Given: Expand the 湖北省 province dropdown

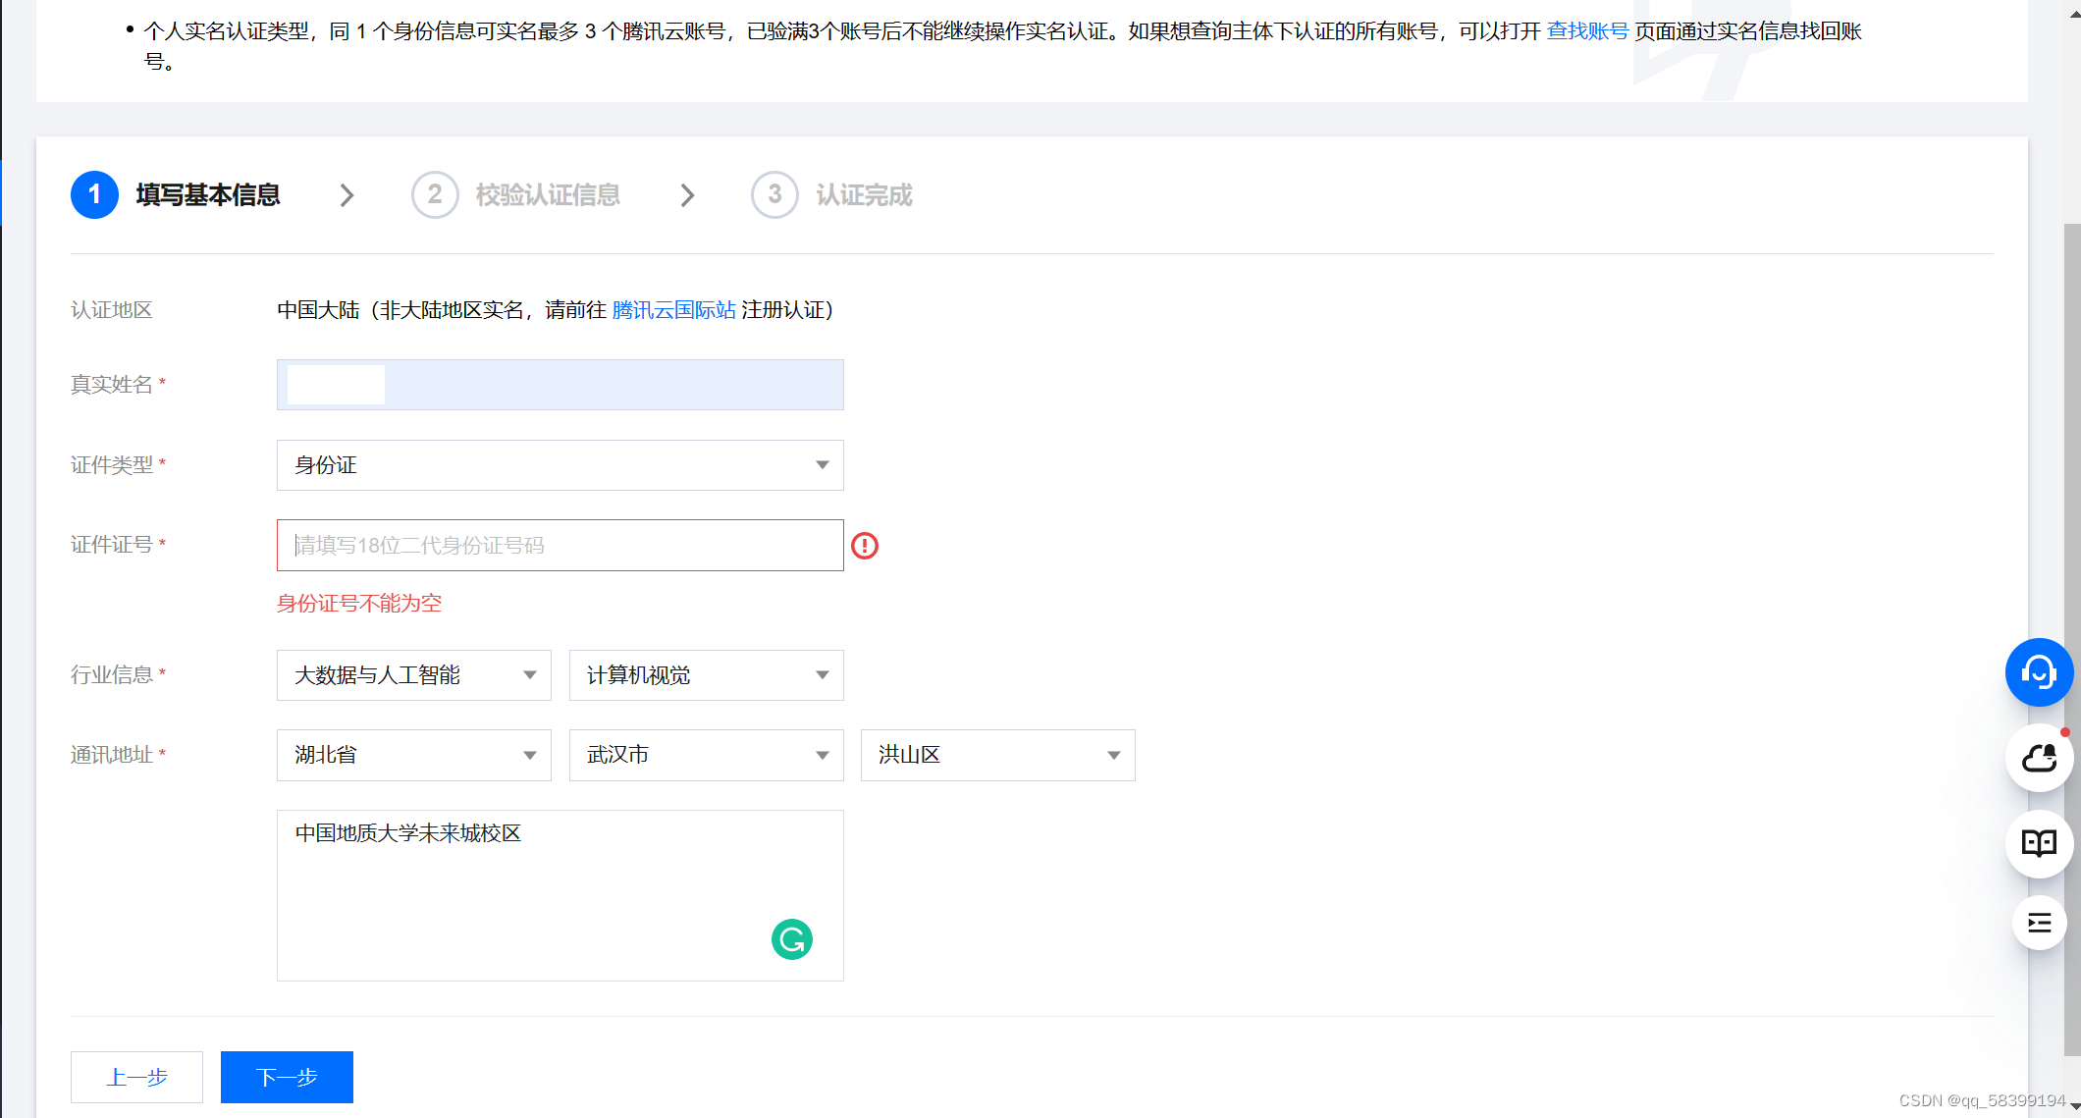Looking at the screenshot, I should [413, 755].
